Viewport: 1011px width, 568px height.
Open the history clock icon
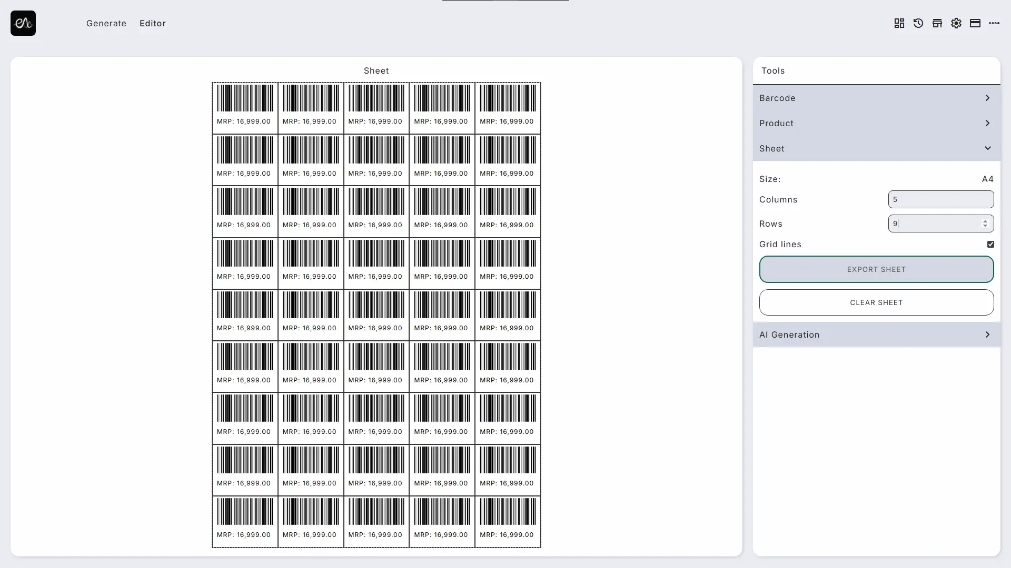pos(918,23)
